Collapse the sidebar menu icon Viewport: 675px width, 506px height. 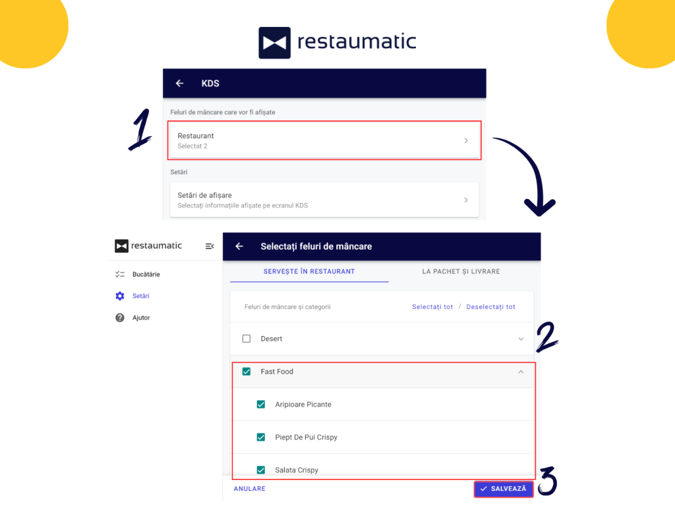click(210, 246)
